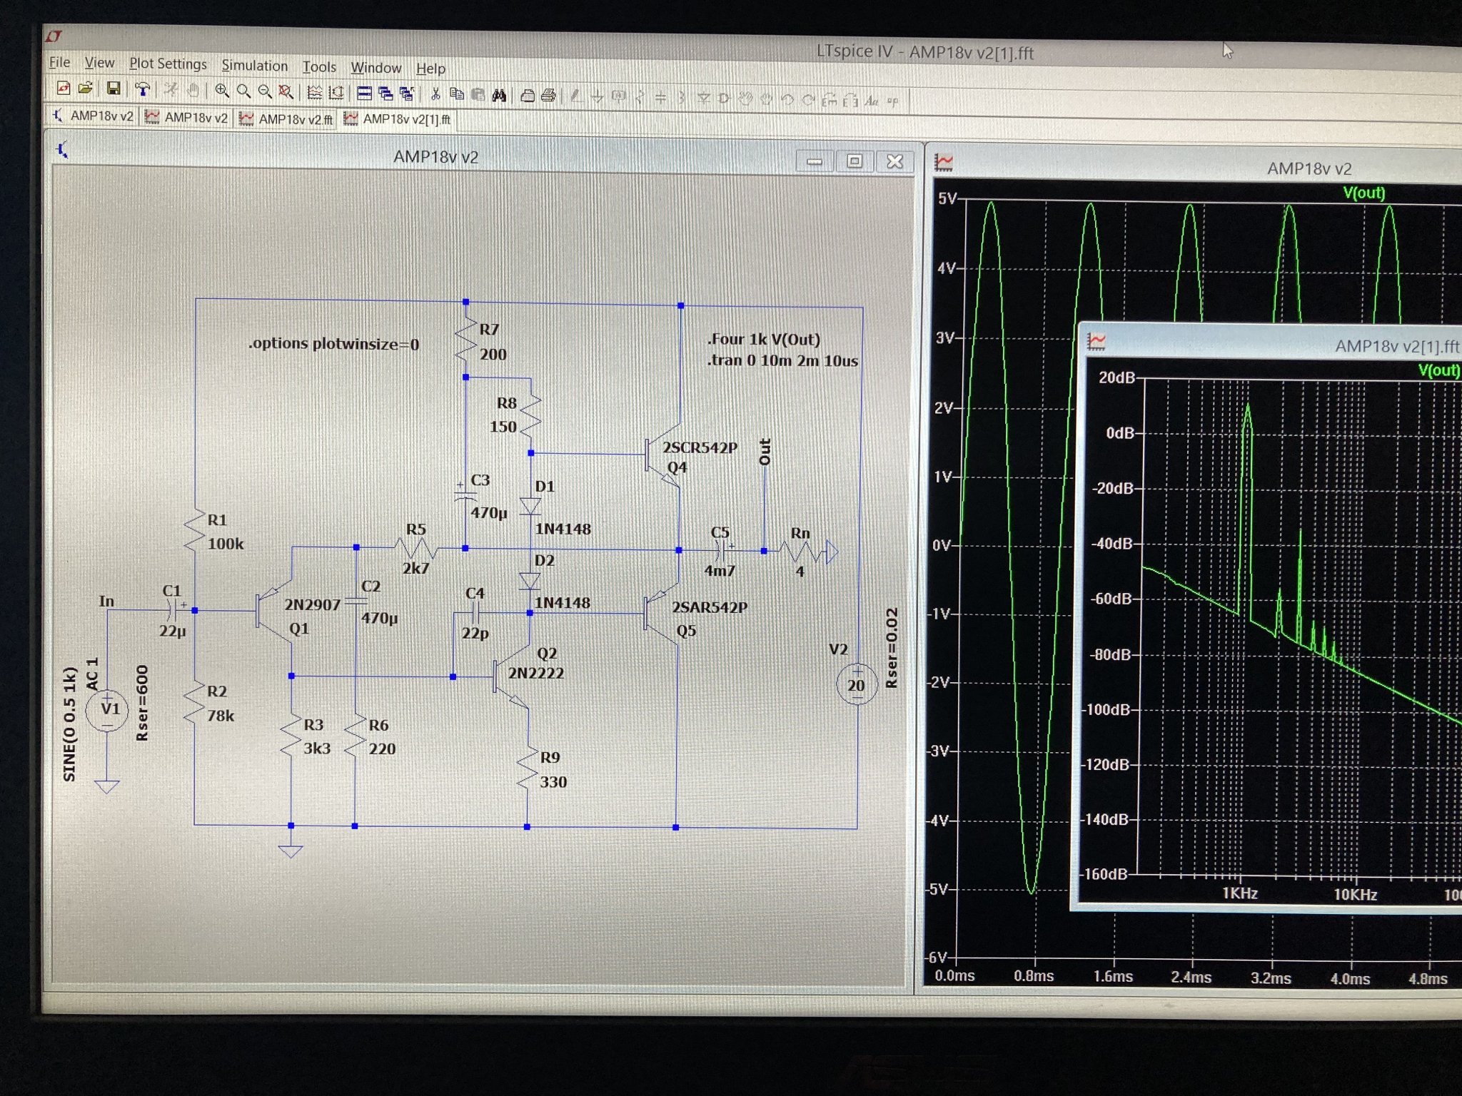Click the '.tran 0 10m 2m 10us' directive
The height and width of the screenshot is (1096, 1462).
[783, 360]
